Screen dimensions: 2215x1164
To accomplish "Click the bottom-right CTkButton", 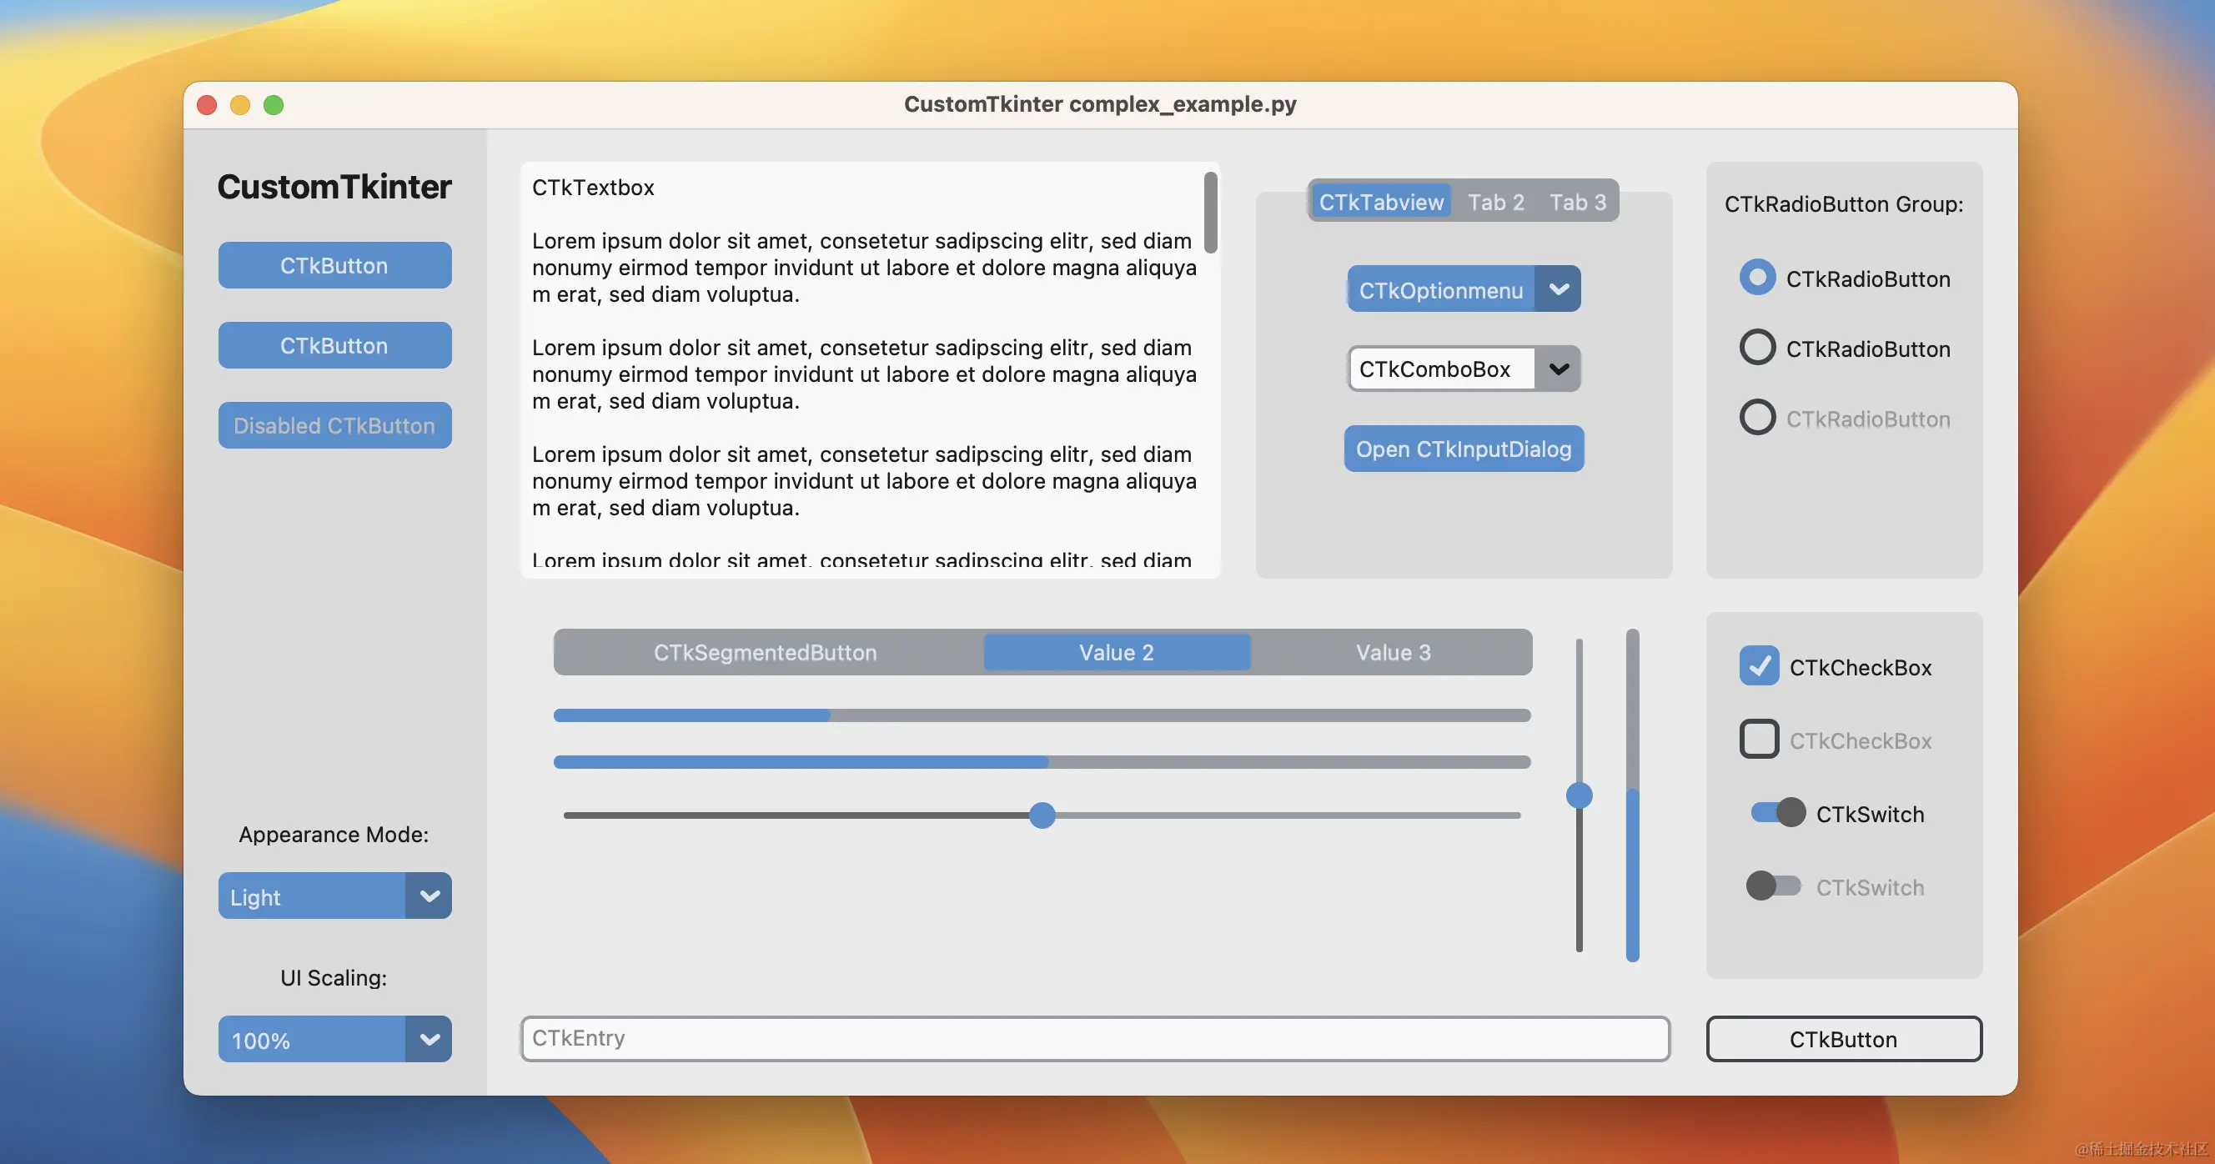I will (x=1843, y=1038).
